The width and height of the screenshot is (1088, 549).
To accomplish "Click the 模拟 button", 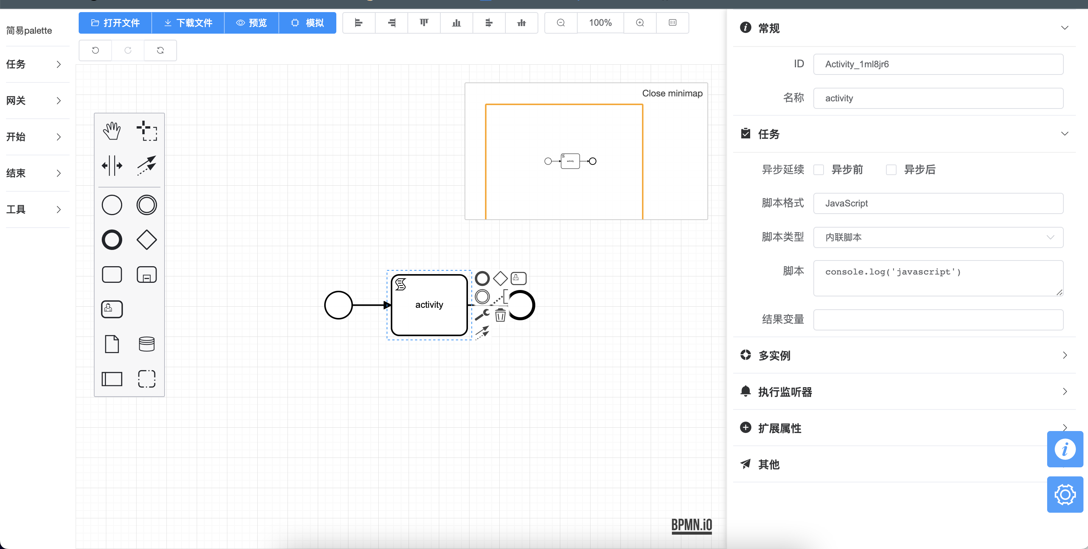I will (x=308, y=23).
